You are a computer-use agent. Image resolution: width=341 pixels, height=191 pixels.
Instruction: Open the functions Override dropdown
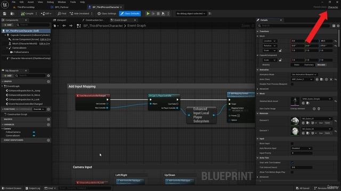coord(39,109)
